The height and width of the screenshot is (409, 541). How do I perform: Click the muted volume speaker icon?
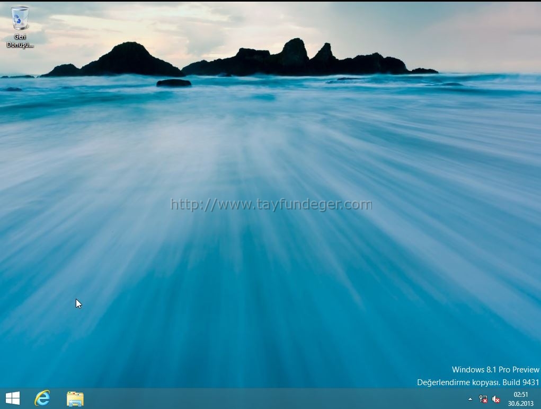(x=496, y=399)
